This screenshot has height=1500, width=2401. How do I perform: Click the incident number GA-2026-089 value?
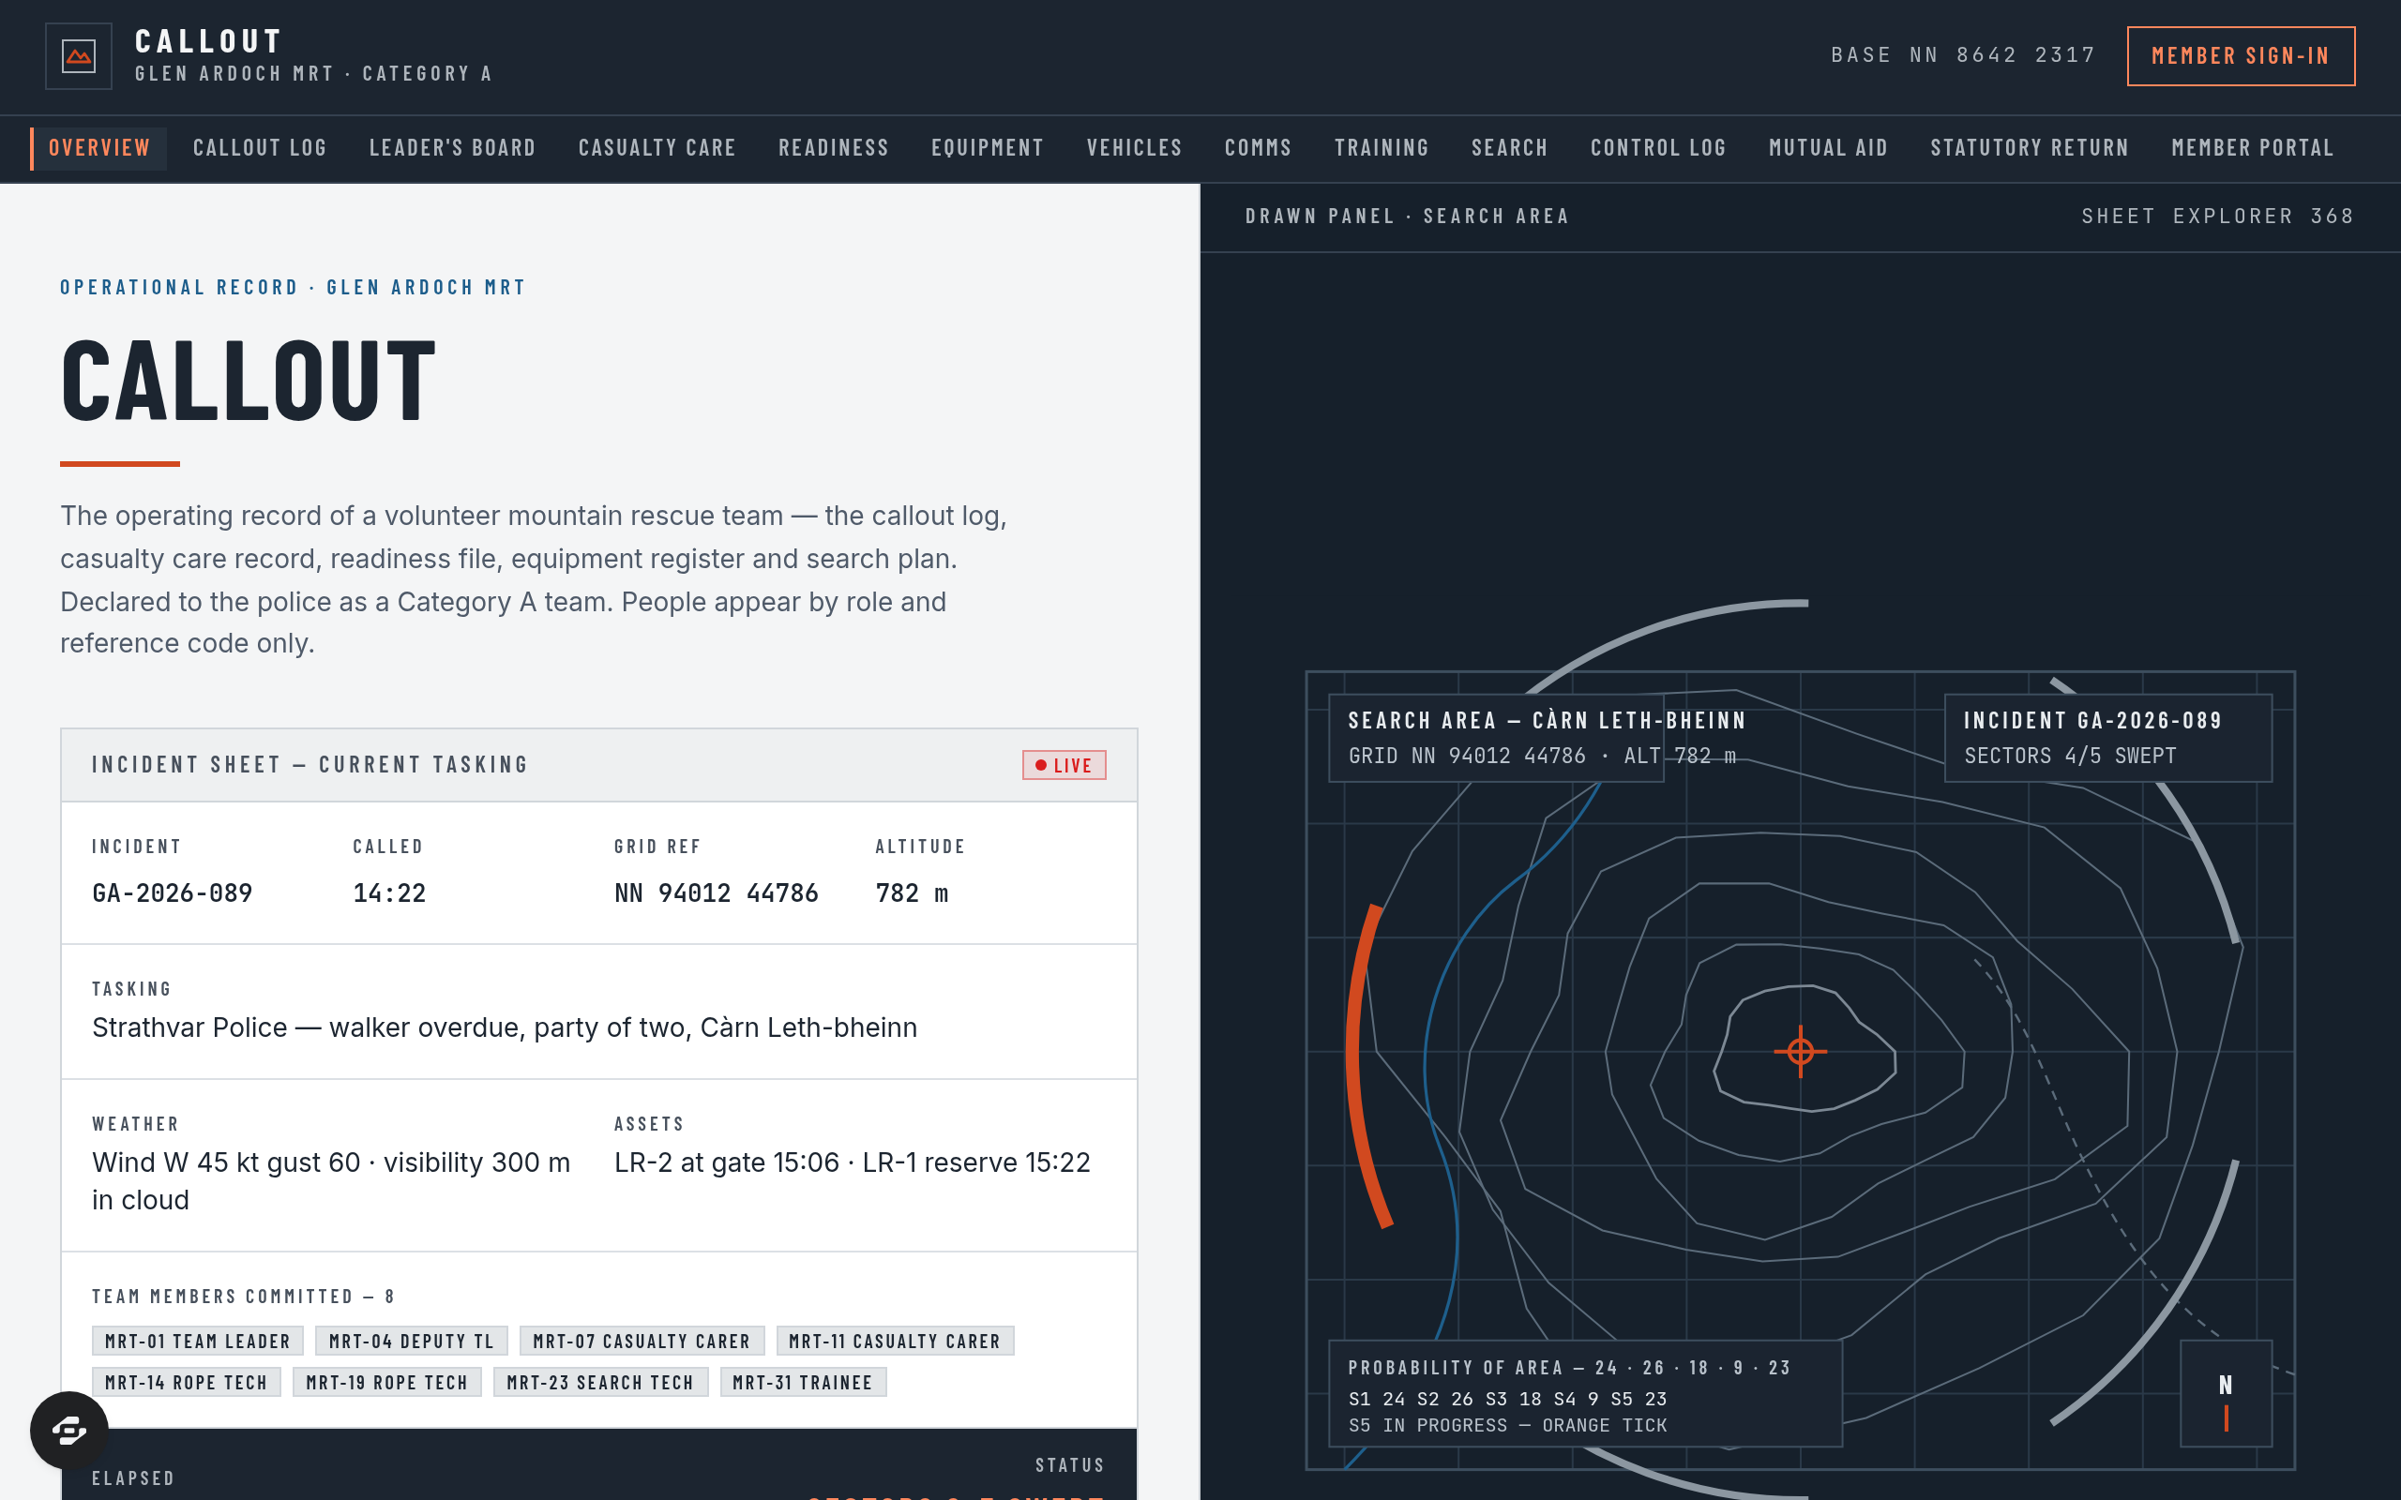coord(173,892)
